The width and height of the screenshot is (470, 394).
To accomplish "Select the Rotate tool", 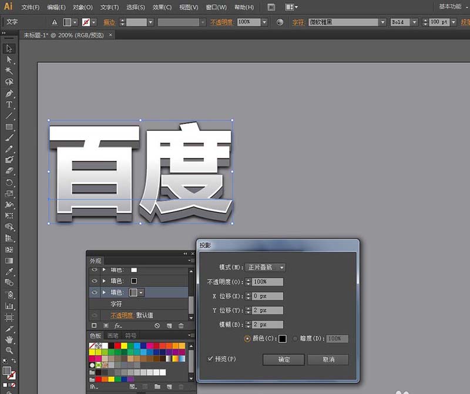I will coord(9,182).
